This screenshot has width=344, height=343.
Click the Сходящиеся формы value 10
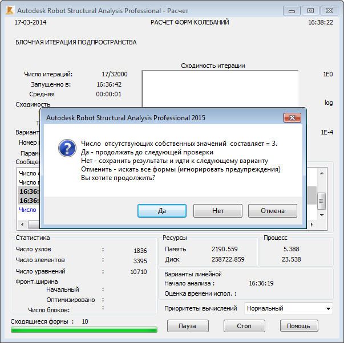85,321
